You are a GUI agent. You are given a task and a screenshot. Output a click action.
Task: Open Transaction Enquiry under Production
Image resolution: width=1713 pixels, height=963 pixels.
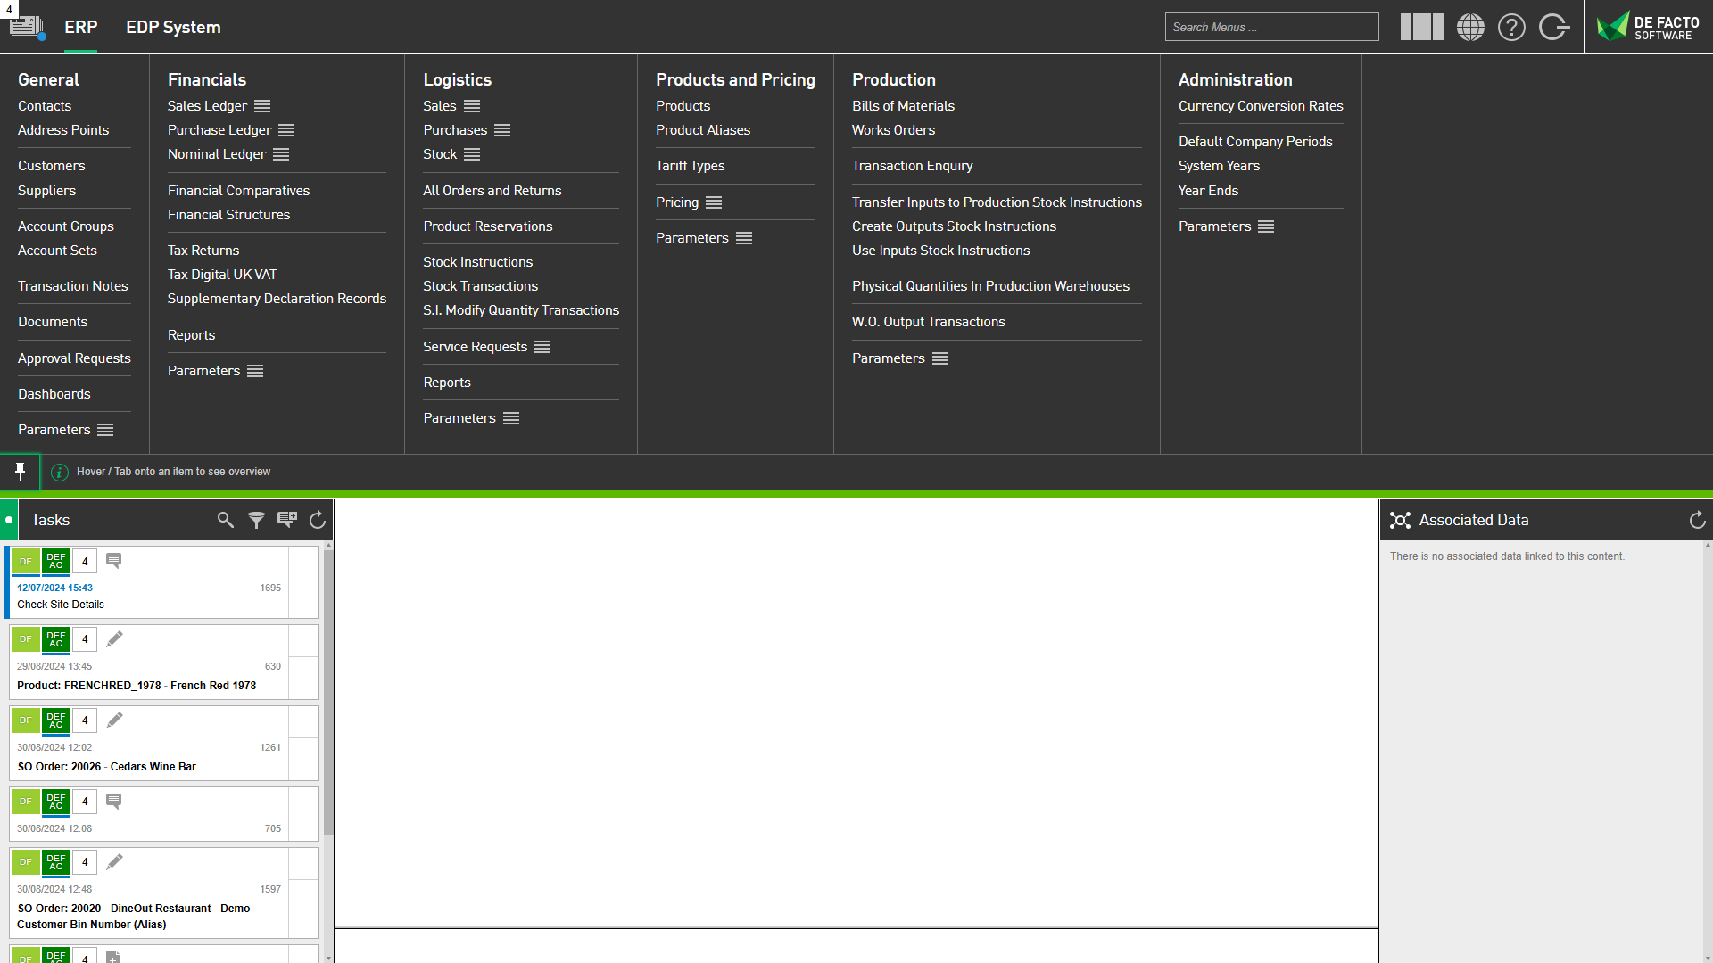[x=912, y=165]
